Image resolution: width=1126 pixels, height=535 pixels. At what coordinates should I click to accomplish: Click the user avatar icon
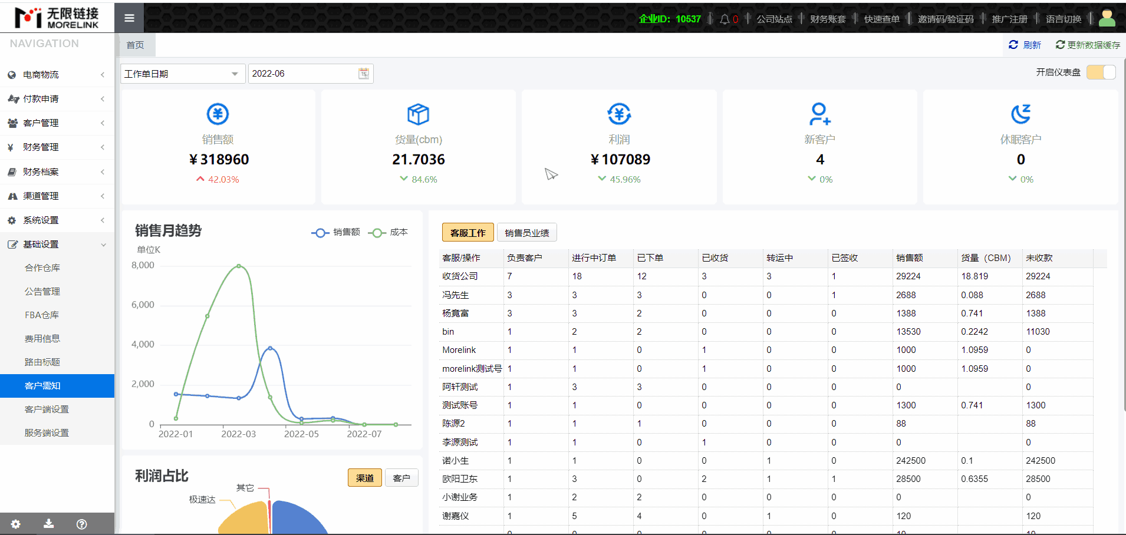click(x=1107, y=18)
